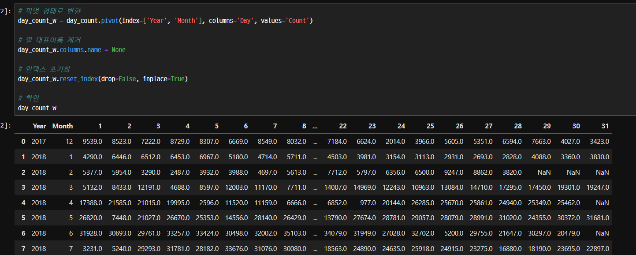Click the reset_index code line
The height and width of the screenshot is (255, 636).
tap(103, 79)
